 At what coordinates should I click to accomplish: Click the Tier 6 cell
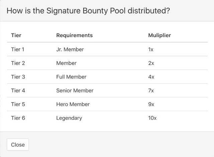tap(18, 118)
